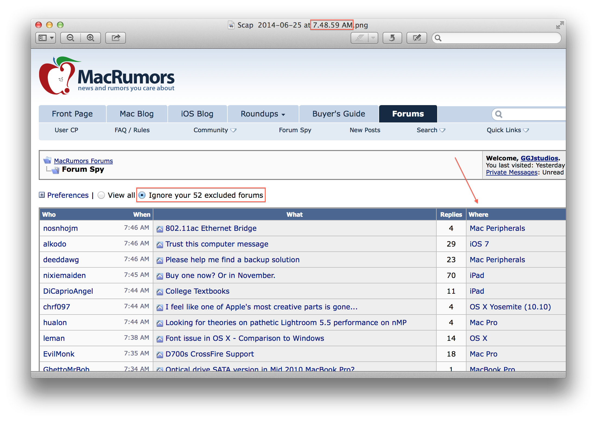This screenshot has height=421, width=597.
Task: Click the icon beside D700s CrossFire Support
Action: [x=160, y=355]
